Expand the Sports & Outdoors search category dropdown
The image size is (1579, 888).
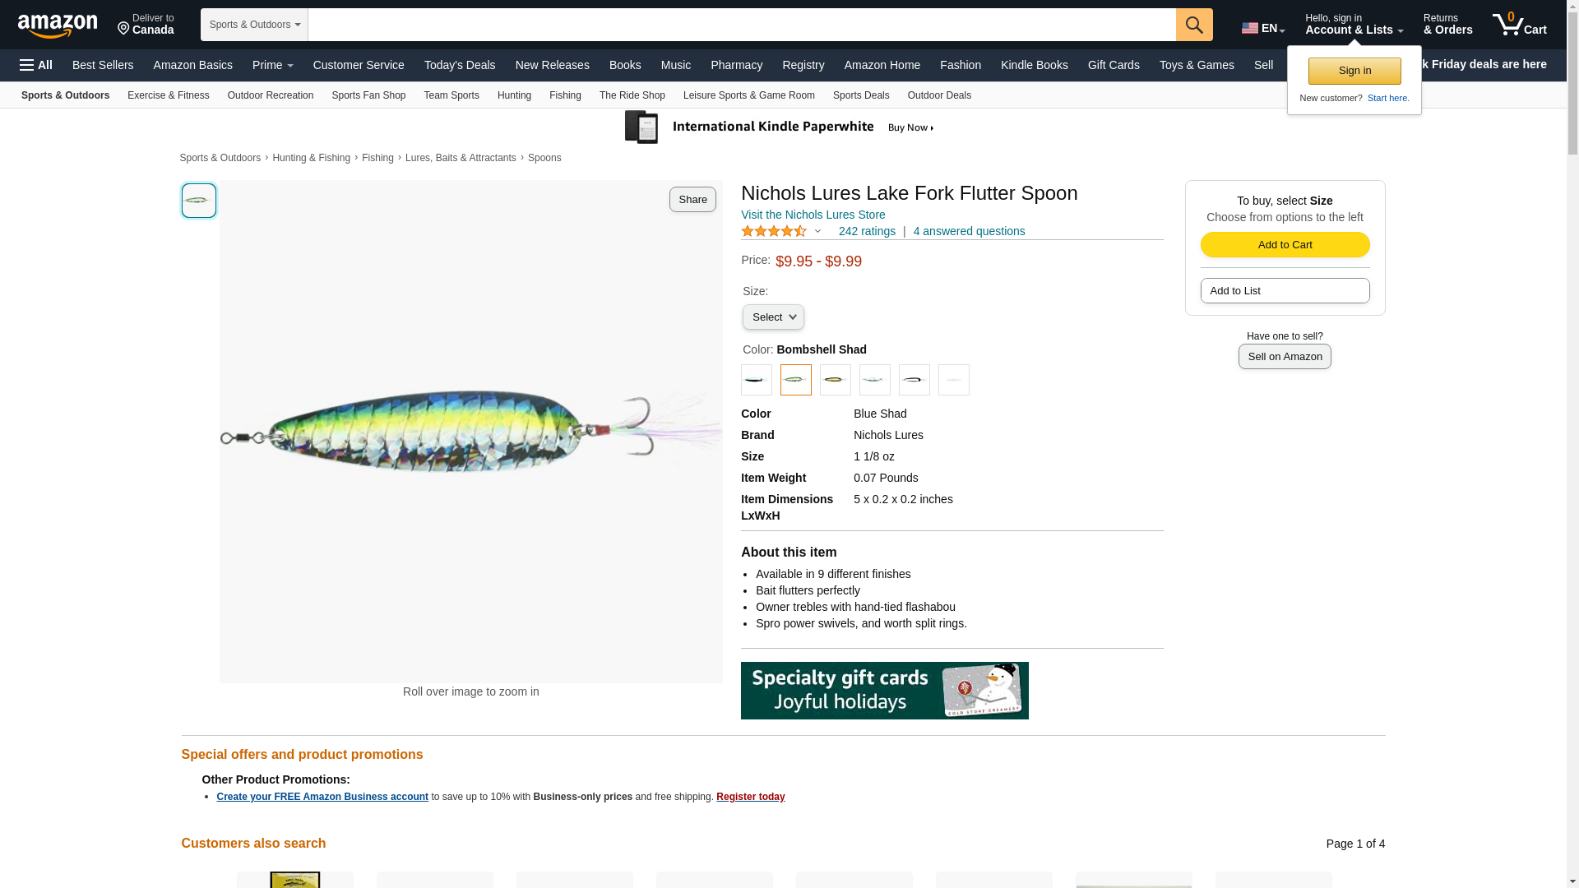[254, 25]
